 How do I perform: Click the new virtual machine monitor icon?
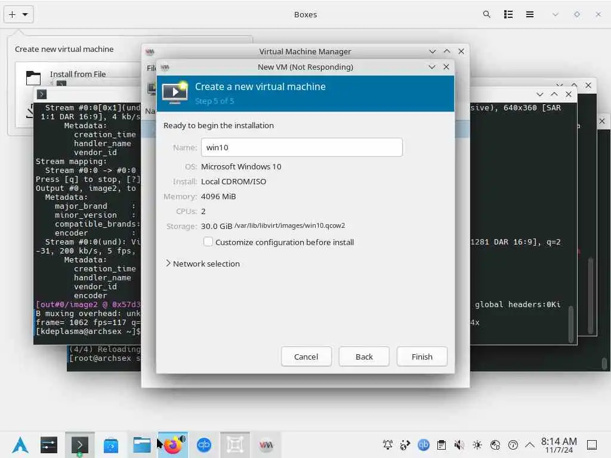pyautogui.click(x=175, y=92)
